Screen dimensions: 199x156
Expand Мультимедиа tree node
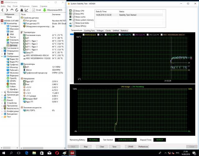tap(2, 92)
